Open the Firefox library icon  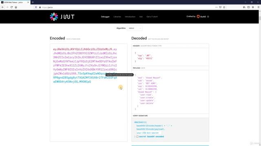click(x=244, y=7)
